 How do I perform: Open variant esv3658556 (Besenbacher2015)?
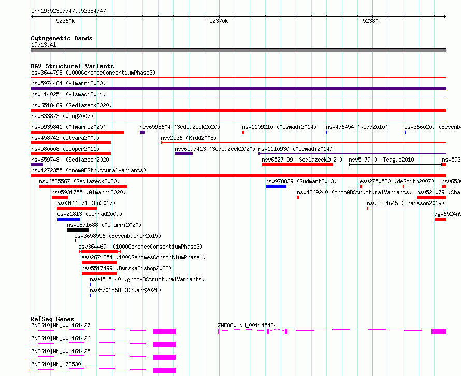click(x=118, y=236)
